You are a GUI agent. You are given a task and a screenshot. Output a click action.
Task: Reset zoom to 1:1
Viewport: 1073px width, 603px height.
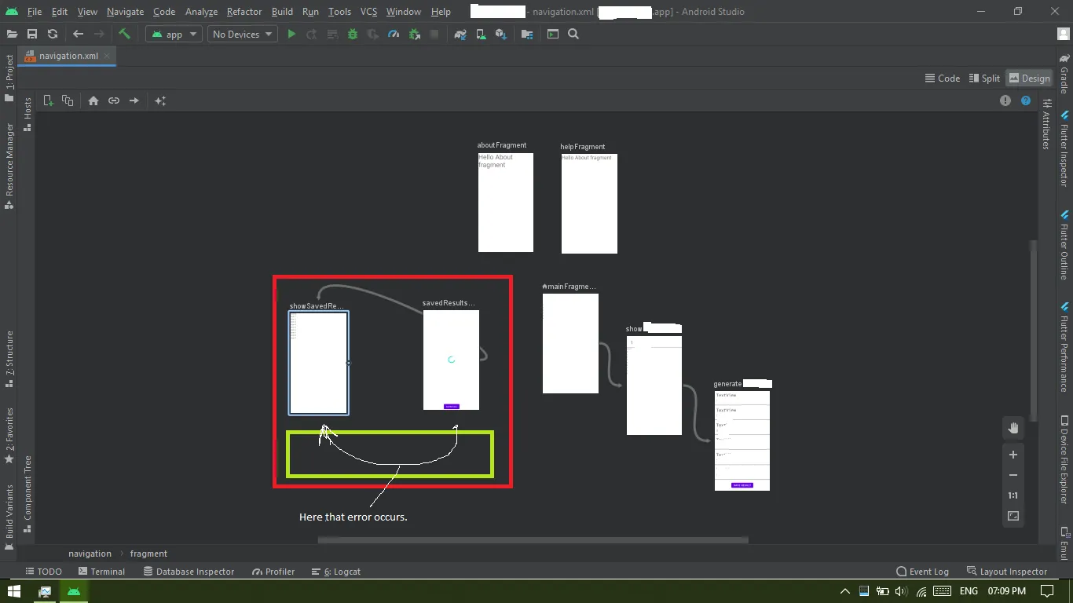[1013, 495]
